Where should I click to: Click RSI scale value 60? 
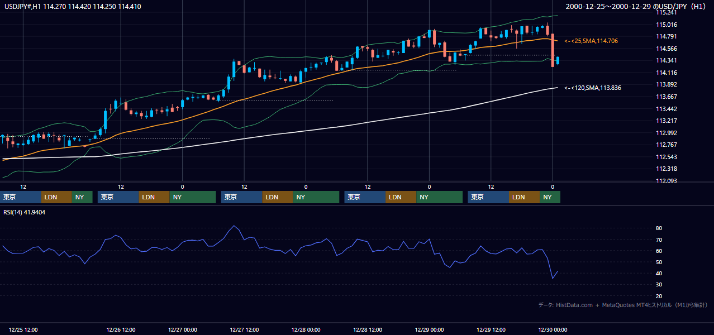[x=659, y=251]
